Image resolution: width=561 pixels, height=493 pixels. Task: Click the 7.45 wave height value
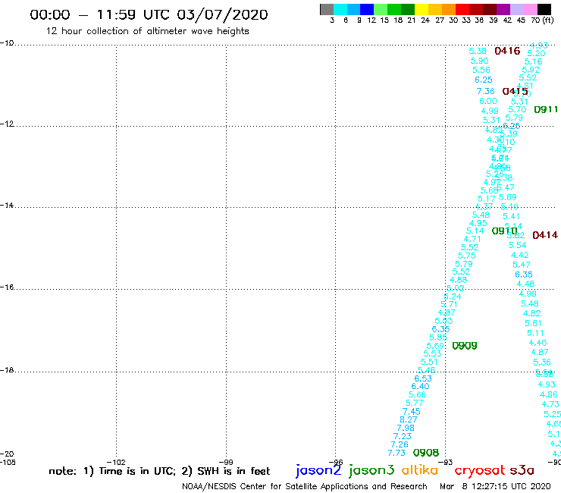[412, 411]
